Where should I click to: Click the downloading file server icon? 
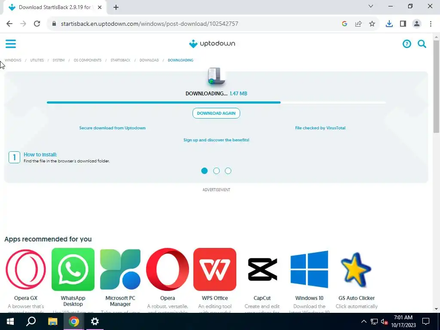coord(216,76)
